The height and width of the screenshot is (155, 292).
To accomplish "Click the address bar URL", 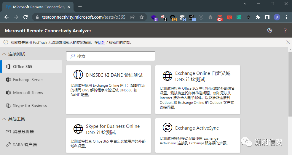I will (x=84, y=17).
